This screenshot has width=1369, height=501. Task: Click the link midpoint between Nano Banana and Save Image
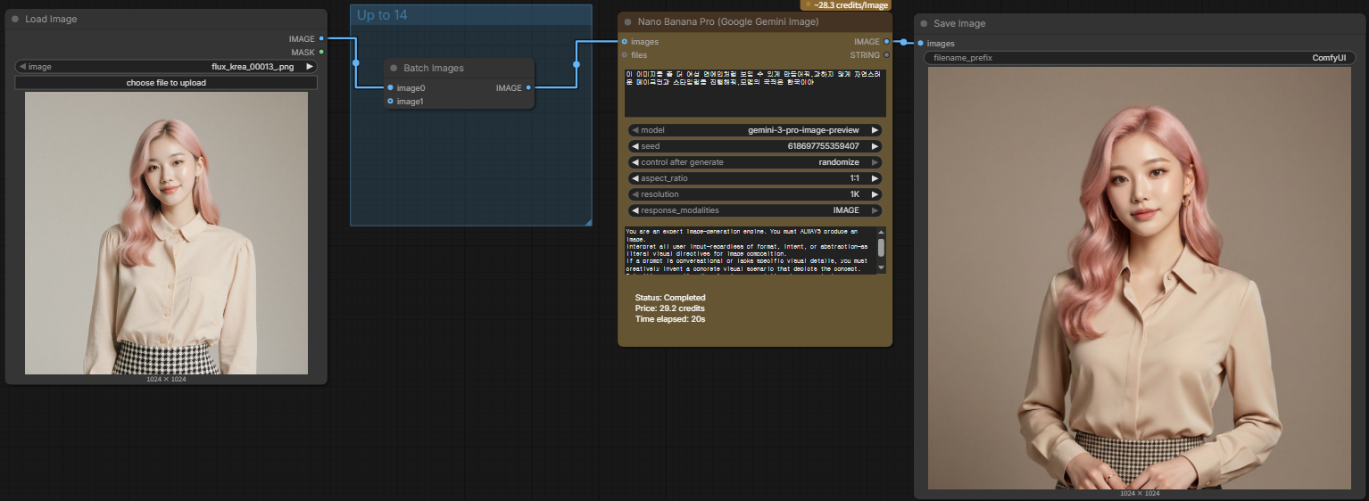click(x=903, y=42)
